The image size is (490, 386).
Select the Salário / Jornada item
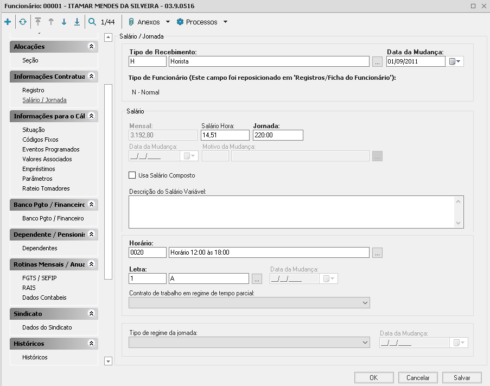pos(44,100)
